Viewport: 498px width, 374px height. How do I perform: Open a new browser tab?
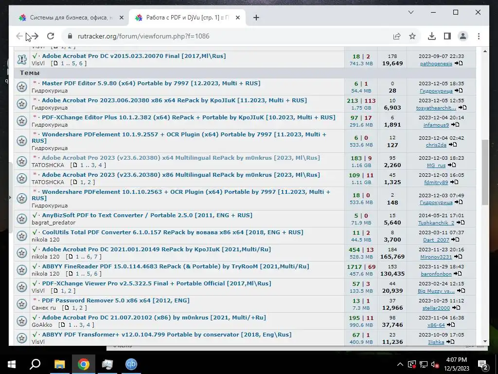(x=256, y=18)
